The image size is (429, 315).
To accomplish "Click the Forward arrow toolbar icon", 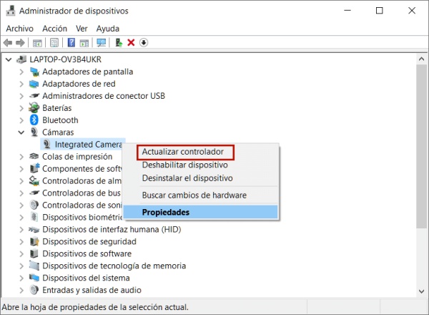I will coord(20,43).
